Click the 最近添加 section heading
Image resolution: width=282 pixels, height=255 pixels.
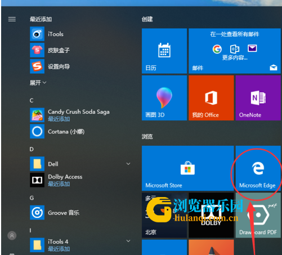41,19
